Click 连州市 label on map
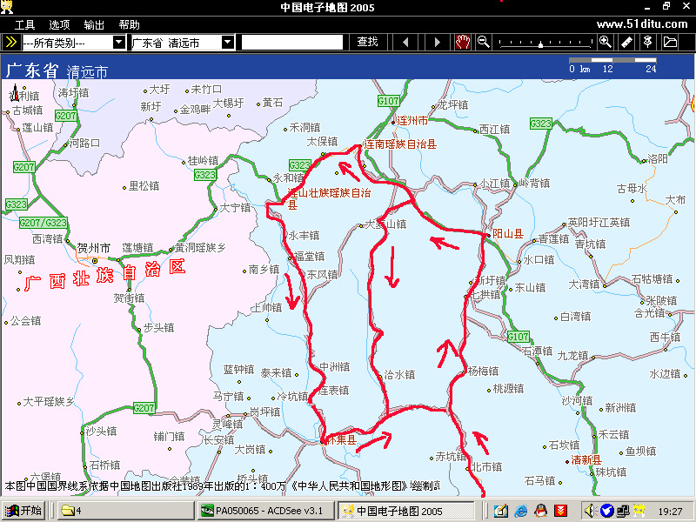The image size is (696, 522). click(x=412, y=121)
